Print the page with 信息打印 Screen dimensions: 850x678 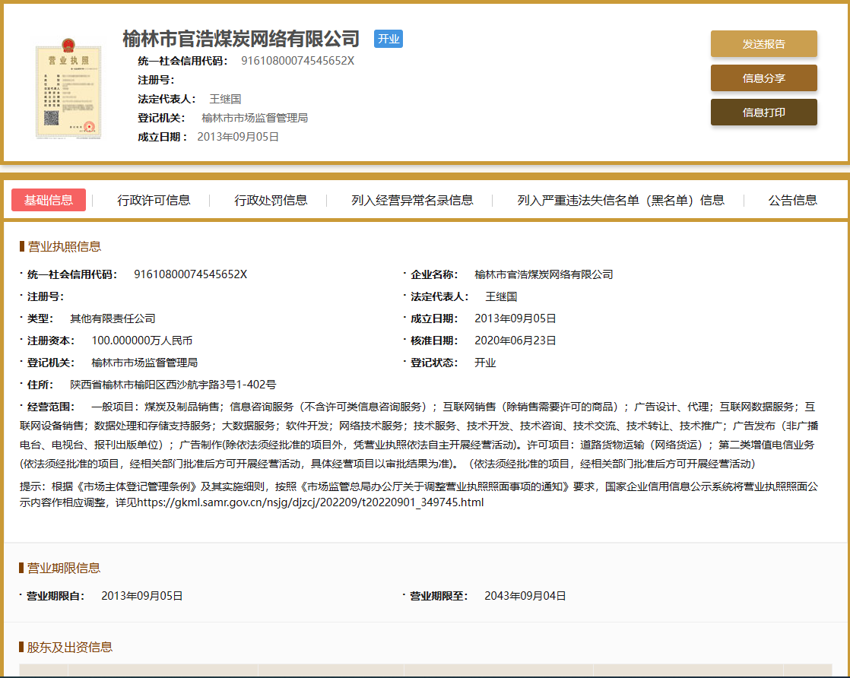pyautogui.click(x=763, y=112)
